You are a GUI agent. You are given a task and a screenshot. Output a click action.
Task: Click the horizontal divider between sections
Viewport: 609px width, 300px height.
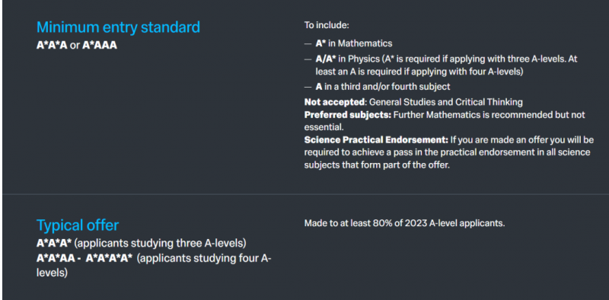pos(306,194)
